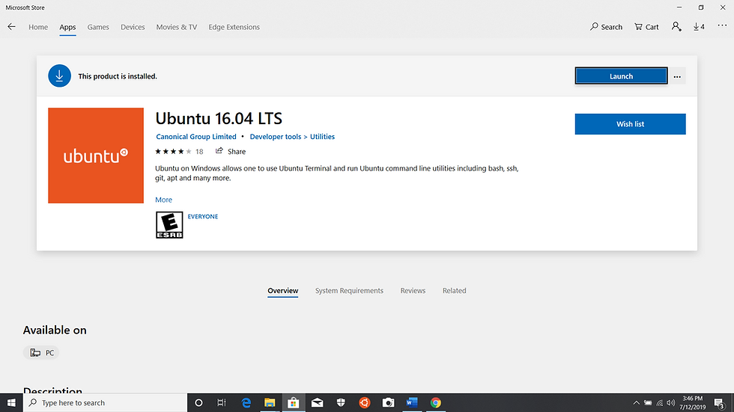View downloads and updates queue
Viewport: 734px width, 412px height.
pos(699,27)
